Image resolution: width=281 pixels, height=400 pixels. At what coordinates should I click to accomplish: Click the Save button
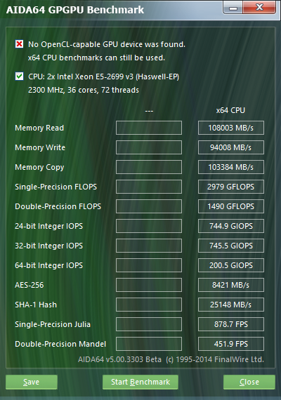pyautogui.click(x=32, y=382)
